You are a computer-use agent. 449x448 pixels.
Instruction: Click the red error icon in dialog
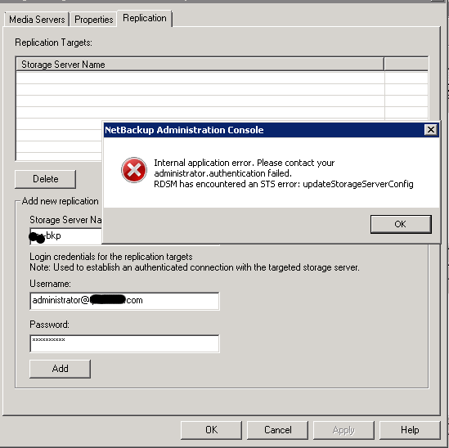click(134, 170)
